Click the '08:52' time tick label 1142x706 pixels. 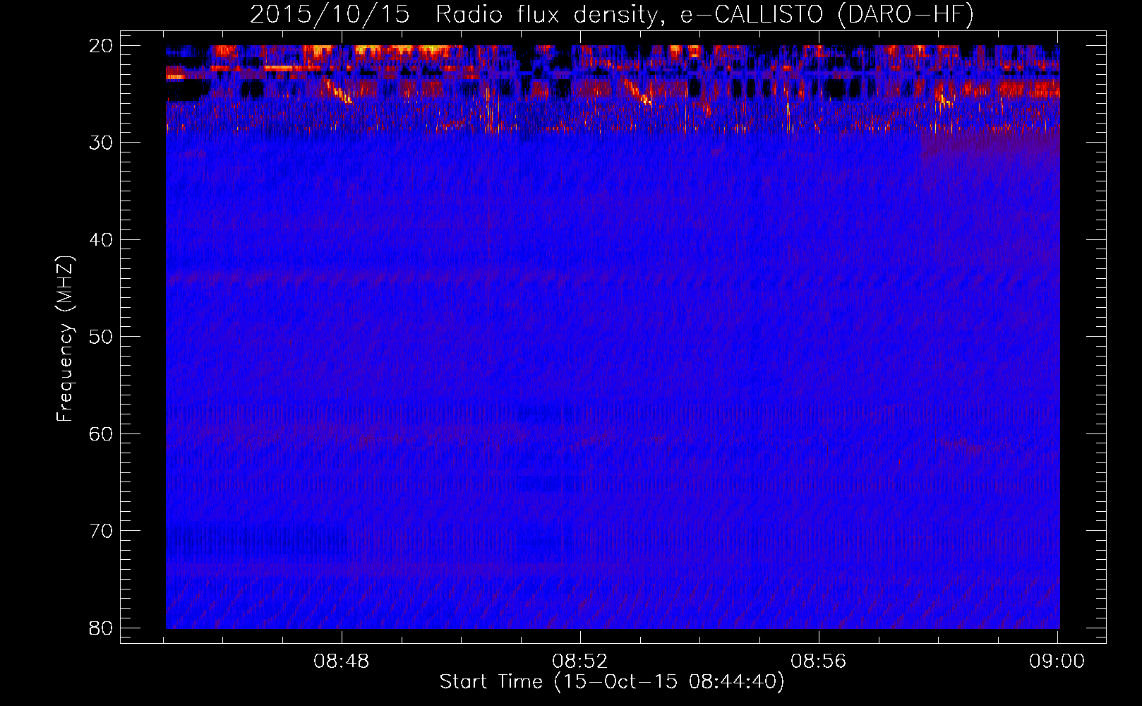tap(580, 662)
